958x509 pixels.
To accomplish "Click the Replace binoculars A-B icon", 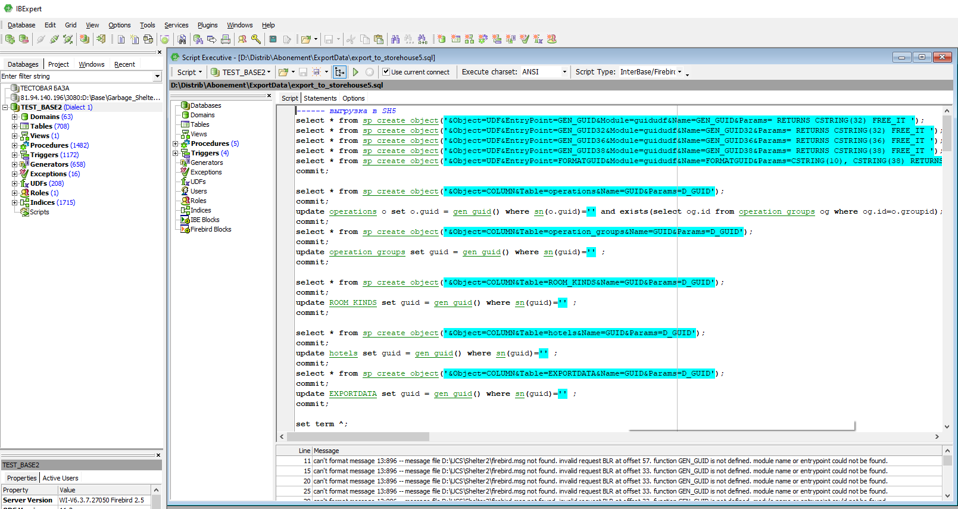I will point(423,39).
